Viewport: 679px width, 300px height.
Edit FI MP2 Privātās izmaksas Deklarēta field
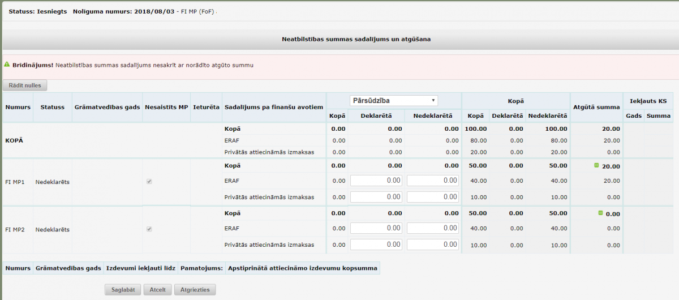[x=376, y=245]
